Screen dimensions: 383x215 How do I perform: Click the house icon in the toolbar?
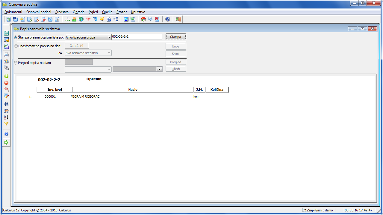[143, 19]
